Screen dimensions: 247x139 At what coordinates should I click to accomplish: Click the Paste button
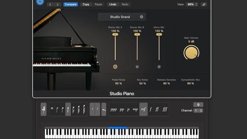pyautogui.click(x=98, y=4)
